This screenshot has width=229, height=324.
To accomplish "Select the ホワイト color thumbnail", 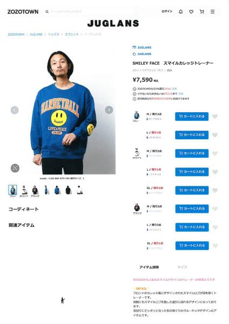I will point(24,190).
